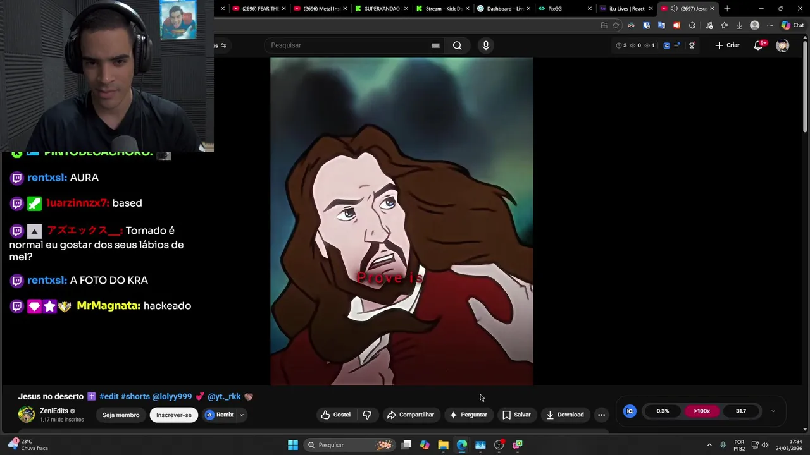Mute the Jesus tab speaker icon

(674, 8)
